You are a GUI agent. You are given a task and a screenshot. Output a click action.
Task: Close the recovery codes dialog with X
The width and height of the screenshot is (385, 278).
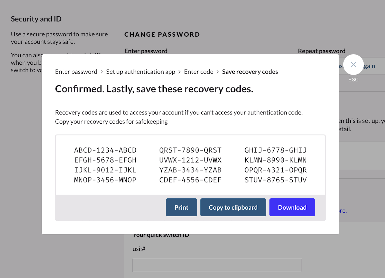tap(353, 65)
